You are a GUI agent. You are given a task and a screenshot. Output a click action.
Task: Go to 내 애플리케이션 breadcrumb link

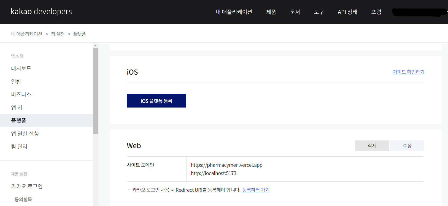(x=27, y=34)
